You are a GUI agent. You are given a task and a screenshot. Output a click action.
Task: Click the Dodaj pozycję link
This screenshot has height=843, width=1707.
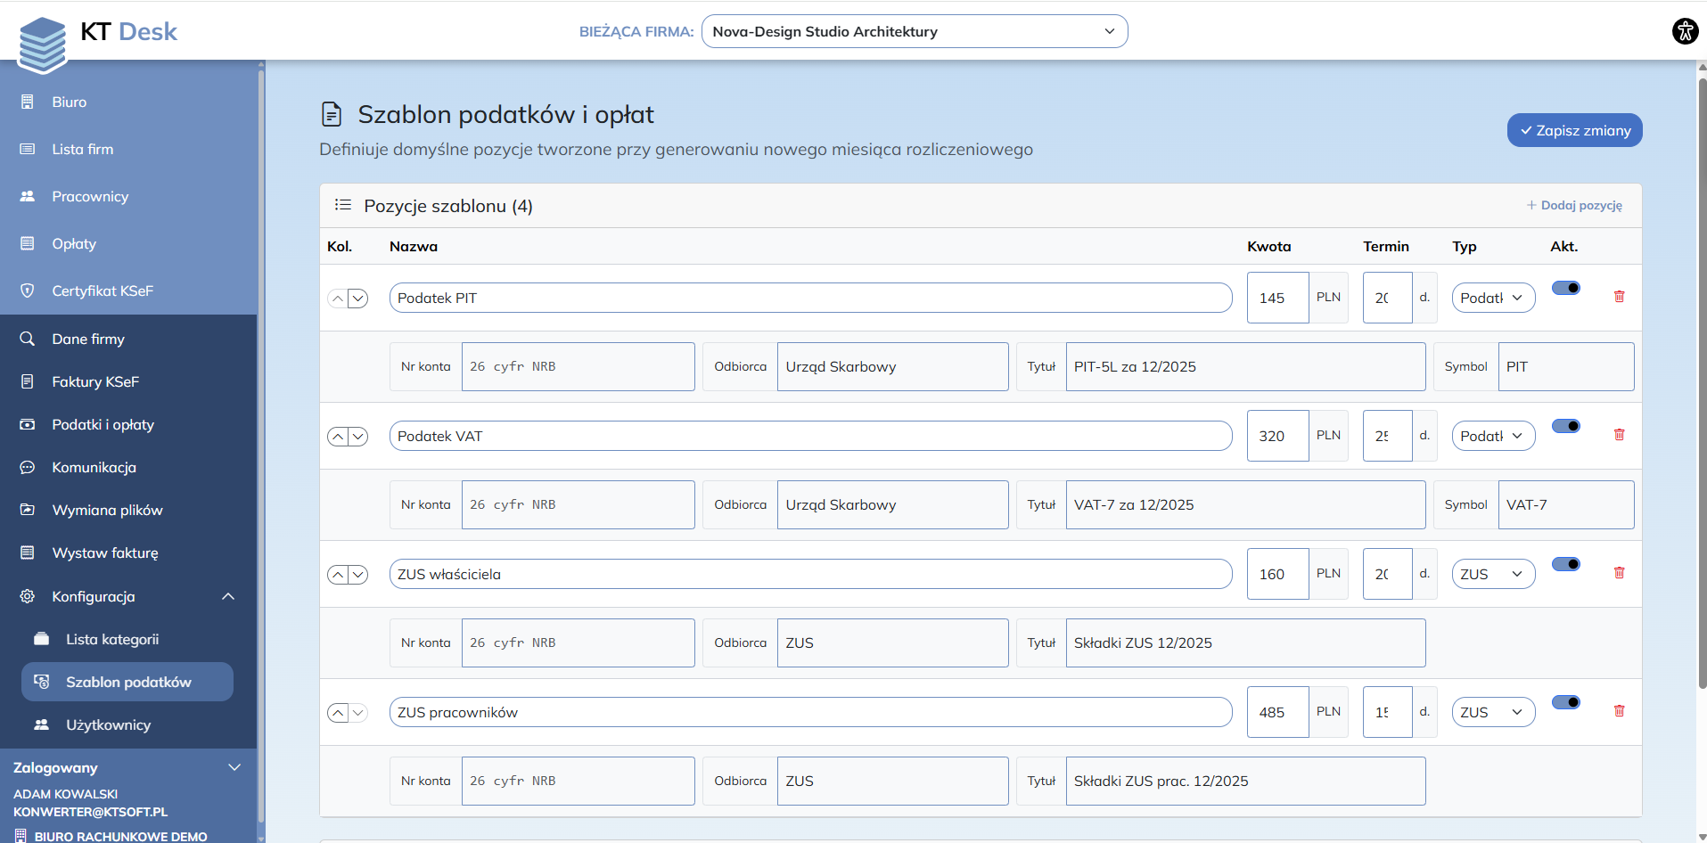[x=1574, y=205]
